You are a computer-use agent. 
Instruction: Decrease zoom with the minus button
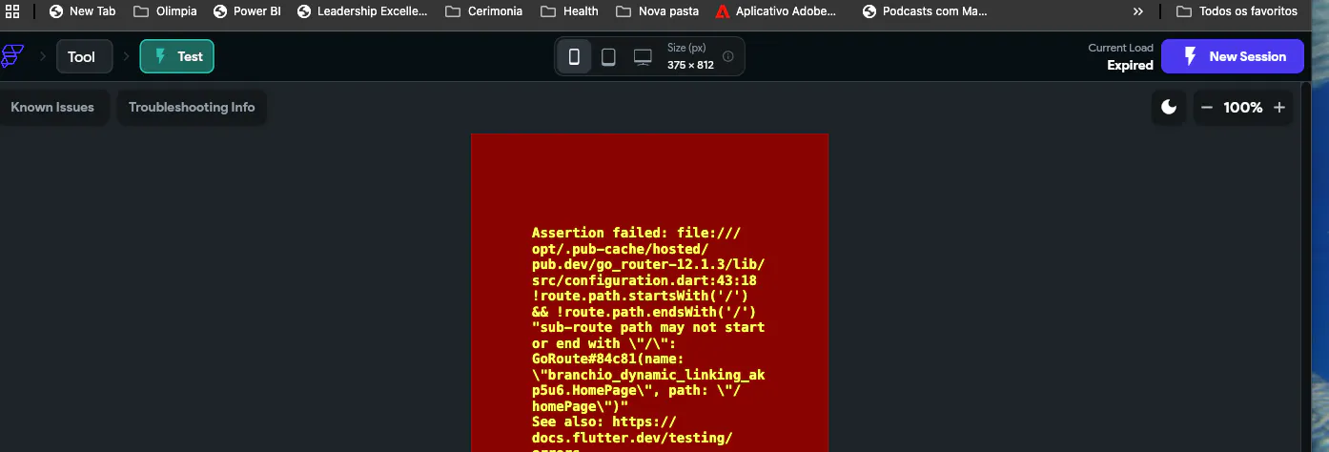[1207, 108]
